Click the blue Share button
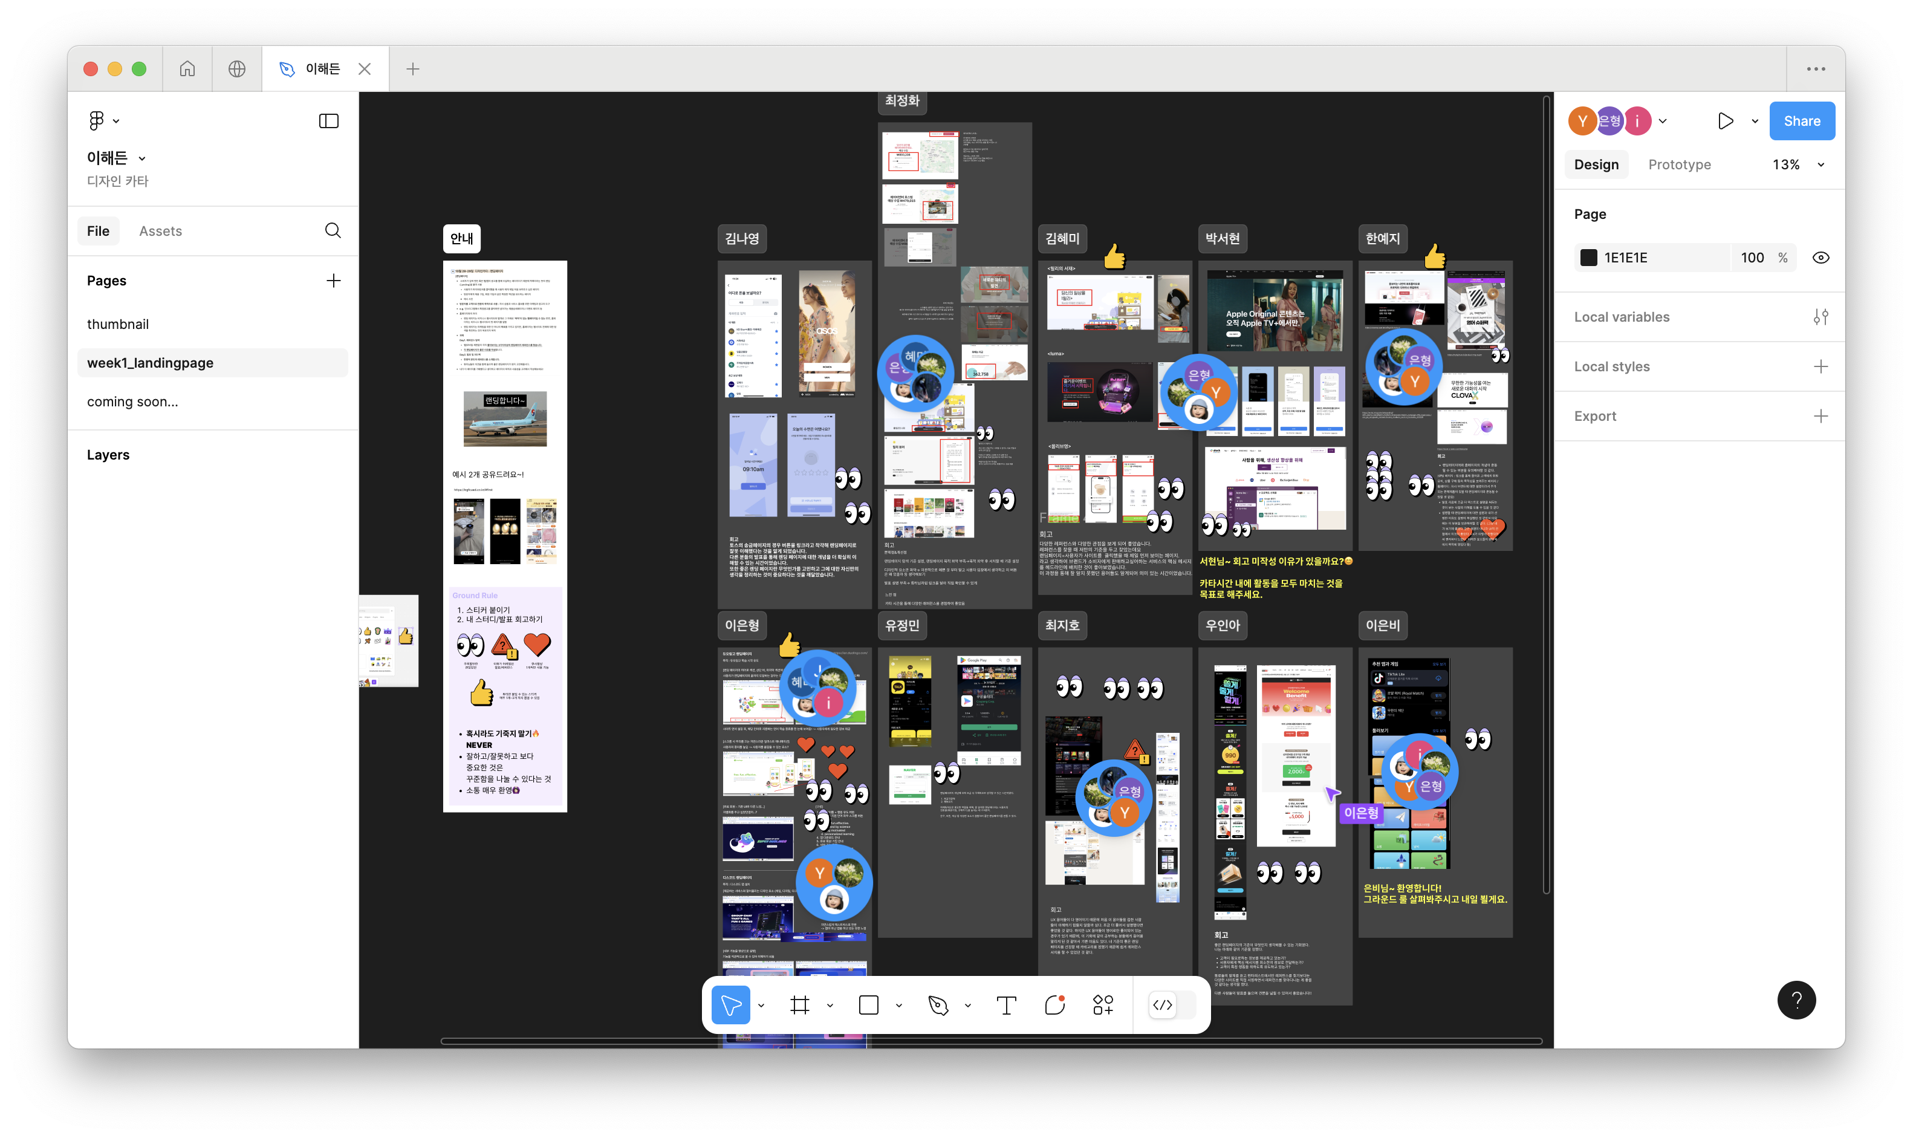This screenshot has height=1138, width=1913. tap(1801, 120)
